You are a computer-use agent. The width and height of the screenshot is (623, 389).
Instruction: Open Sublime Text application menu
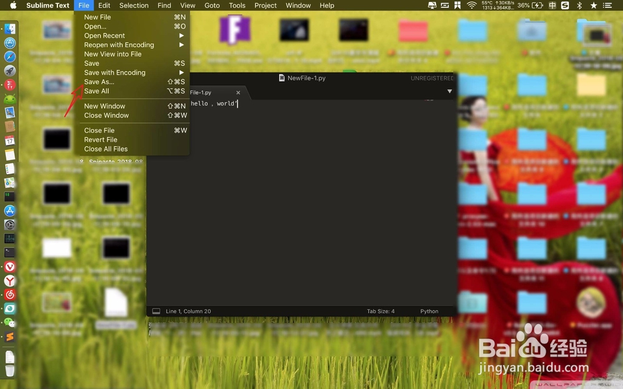(x=48, y=5)
